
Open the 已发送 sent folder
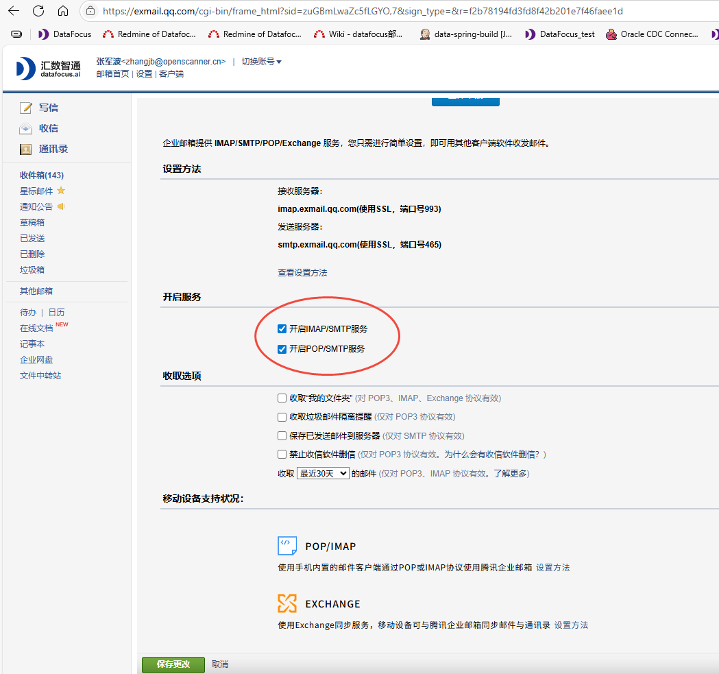click(x=32, y=239)
